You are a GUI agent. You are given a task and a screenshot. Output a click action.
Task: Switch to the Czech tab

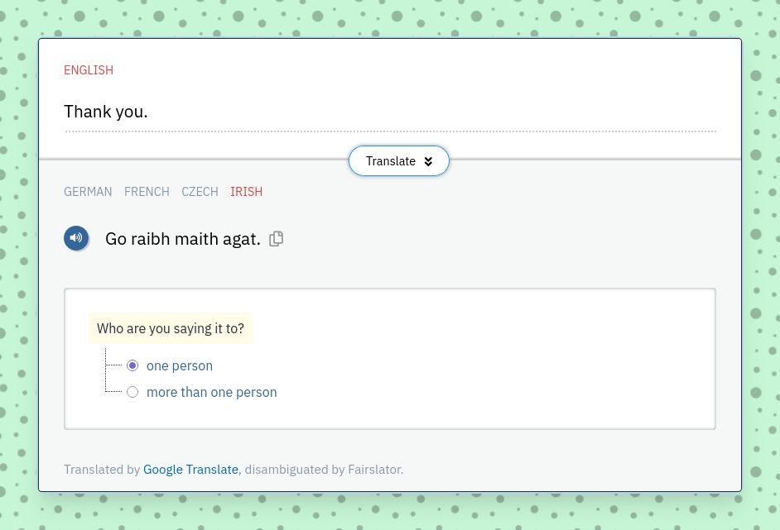click(200, 192)
